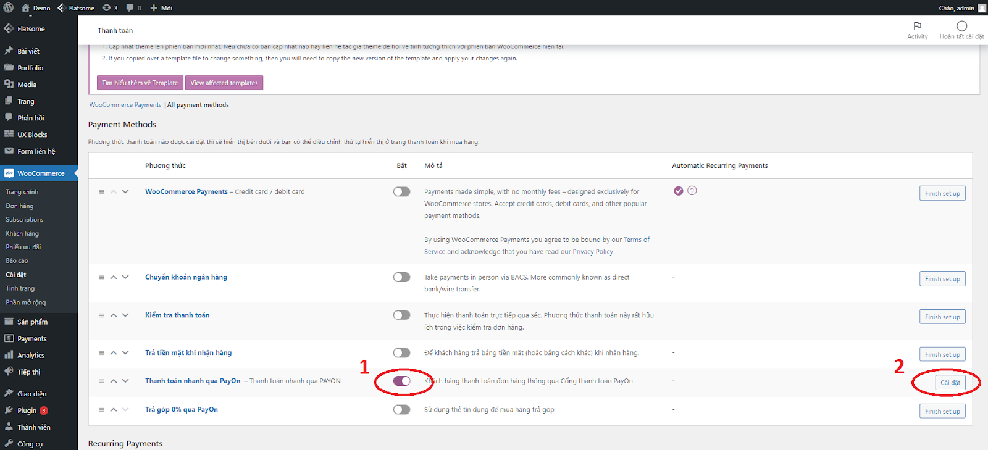
Task: Click View affected templates button
Action: [x=224, y=83]
